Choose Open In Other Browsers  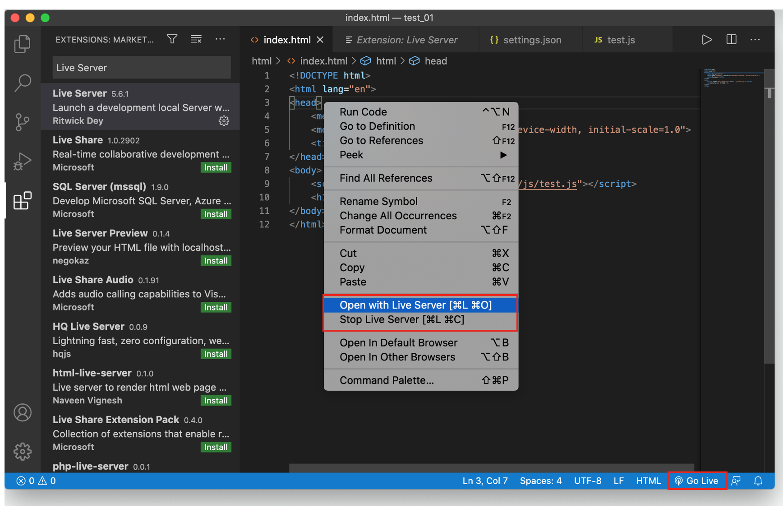[x=420, y=357]
